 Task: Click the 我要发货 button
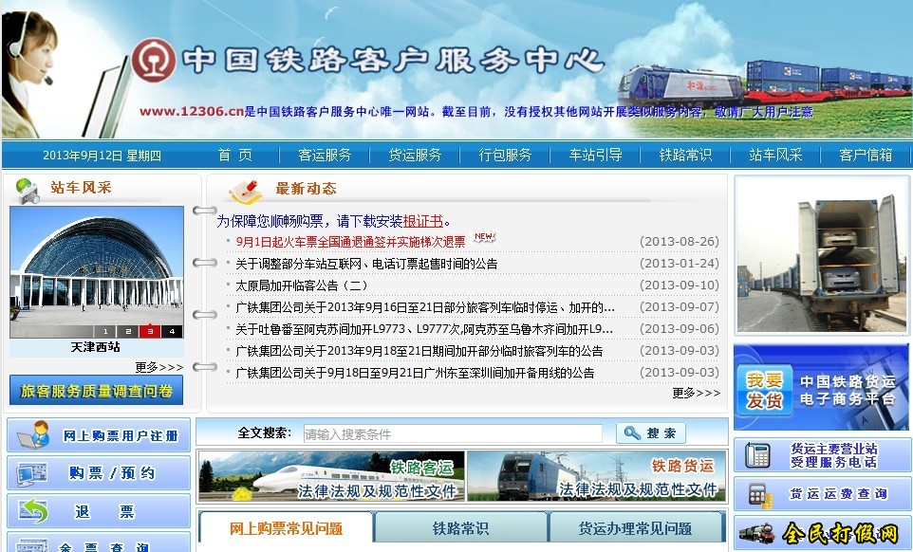765,390
